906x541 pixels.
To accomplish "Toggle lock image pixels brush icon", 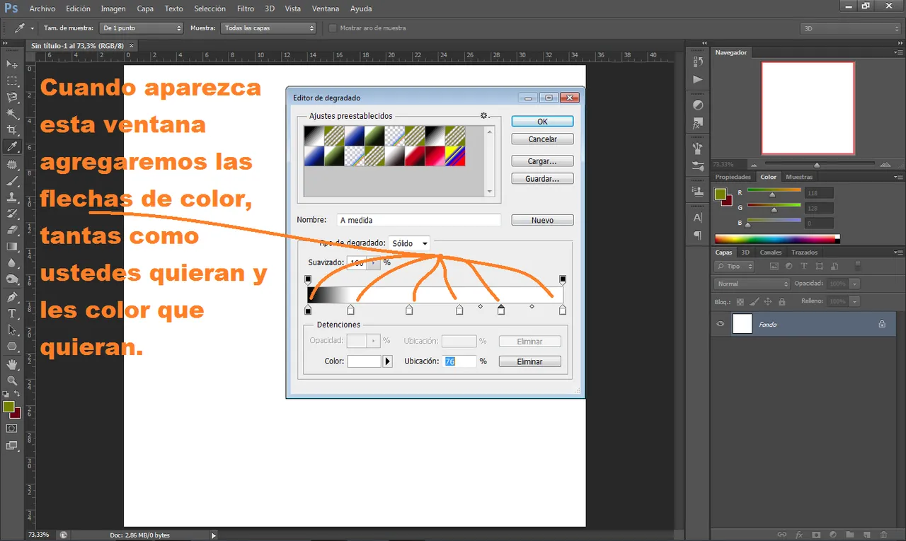I will [754, 301].
